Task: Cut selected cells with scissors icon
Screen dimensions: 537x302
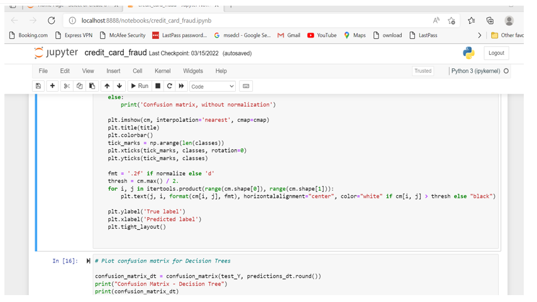Action: [x=67, y=86]
